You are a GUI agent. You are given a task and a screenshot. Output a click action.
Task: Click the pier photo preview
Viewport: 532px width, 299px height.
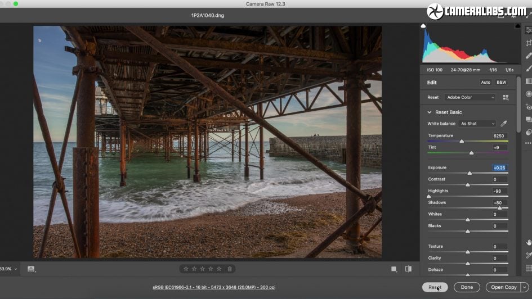207,142
